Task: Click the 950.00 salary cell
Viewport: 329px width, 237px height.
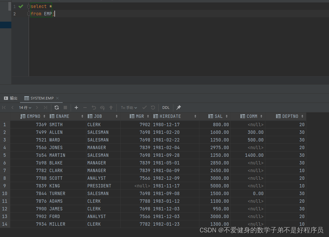Action: tap(215, 209)
